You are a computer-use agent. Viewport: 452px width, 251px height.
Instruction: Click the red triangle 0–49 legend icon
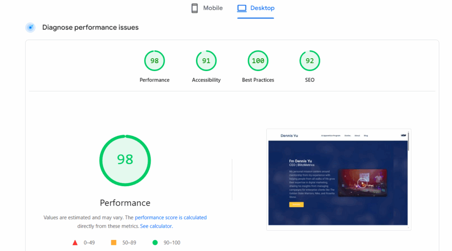[x=75, y=243]
